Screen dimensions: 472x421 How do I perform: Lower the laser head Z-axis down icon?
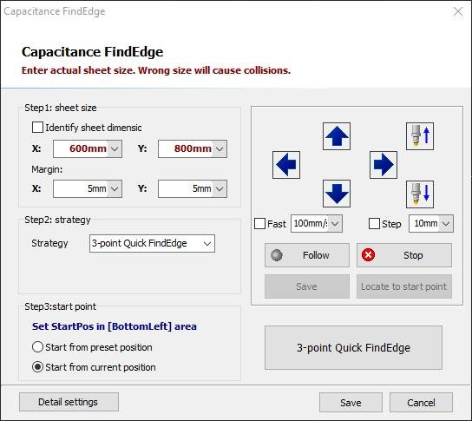pos(420,194)
